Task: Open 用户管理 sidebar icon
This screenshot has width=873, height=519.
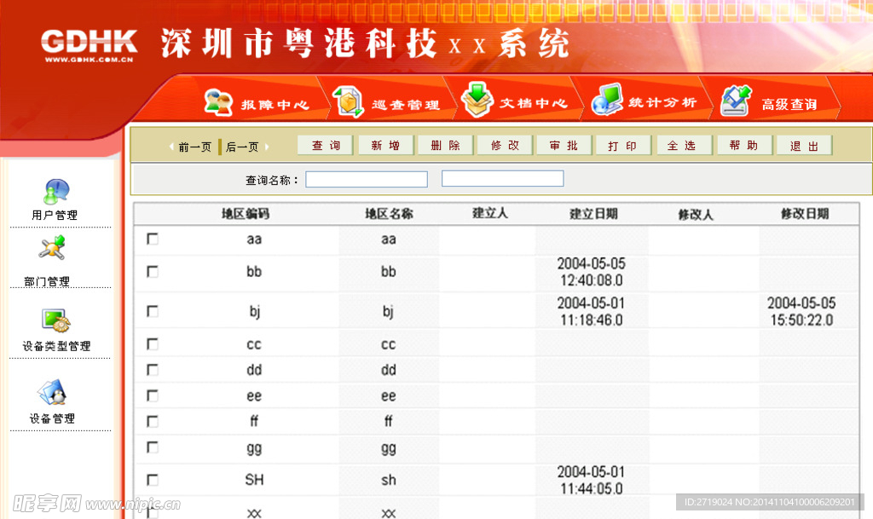Action: 56,192
